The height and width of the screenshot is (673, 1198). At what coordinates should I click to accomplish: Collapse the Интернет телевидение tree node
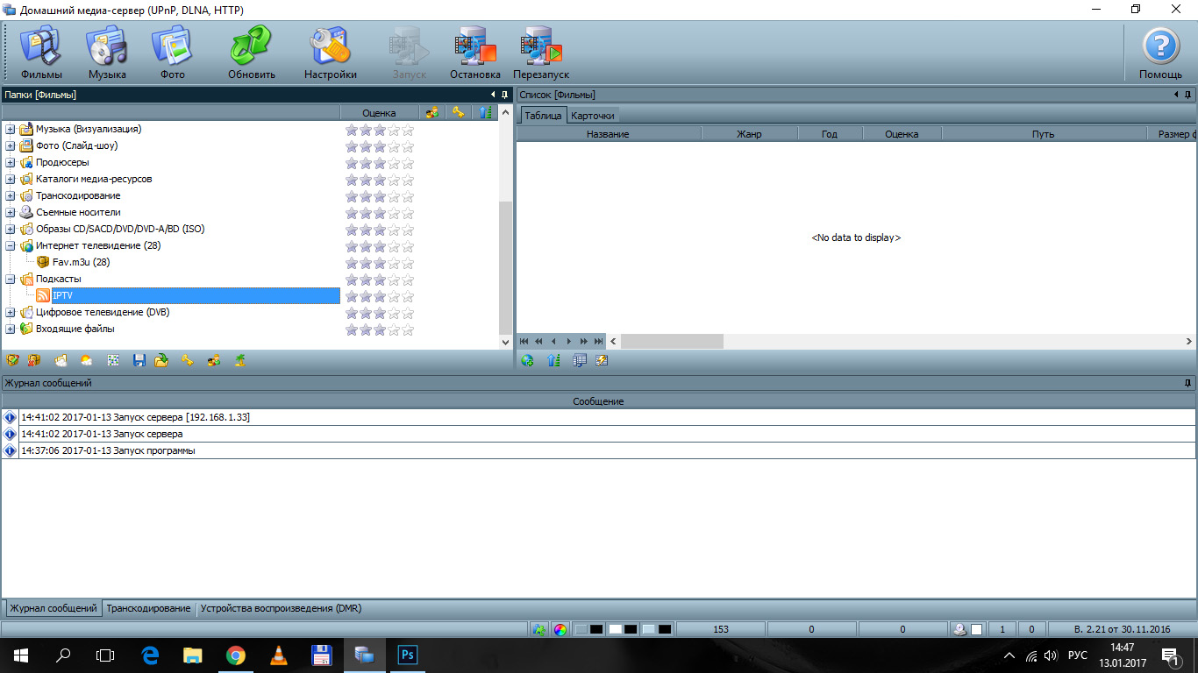click(11, 246)
